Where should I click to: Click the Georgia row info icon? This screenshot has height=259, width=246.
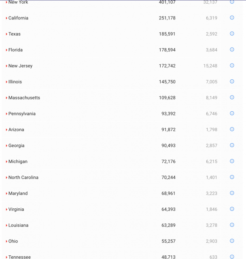(232, 145)
